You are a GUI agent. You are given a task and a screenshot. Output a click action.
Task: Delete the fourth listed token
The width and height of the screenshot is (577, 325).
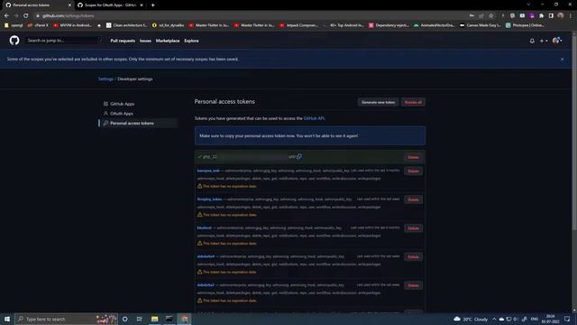(413, 228)
